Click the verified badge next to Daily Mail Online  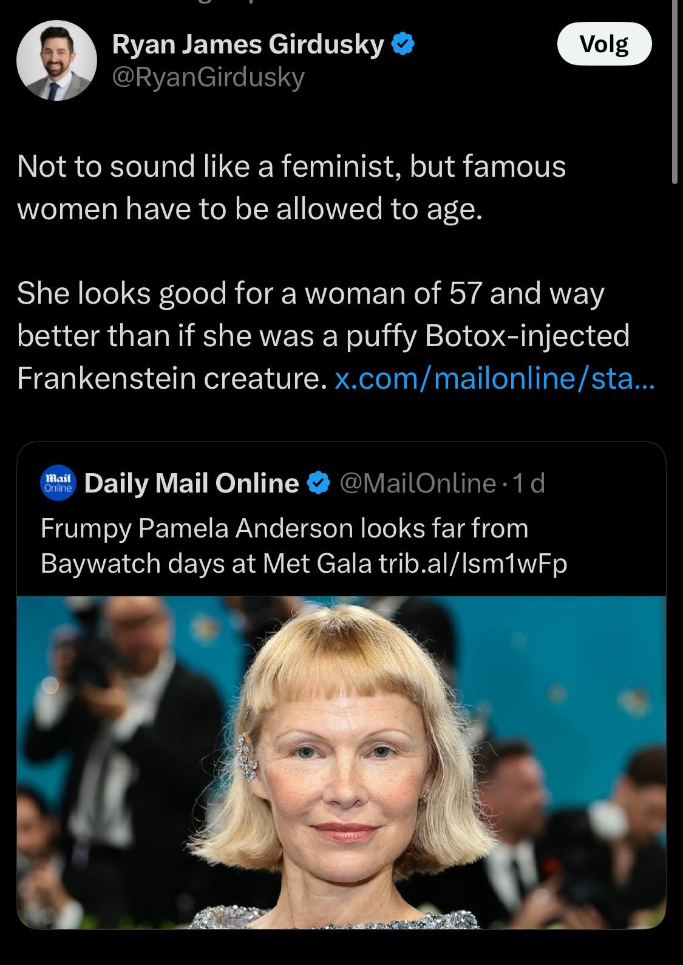[x=319, y=483]
